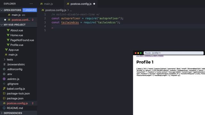Click the git icon of .gitignore
This screenshot has width=205, height=115.
click(x=4, y=84)
